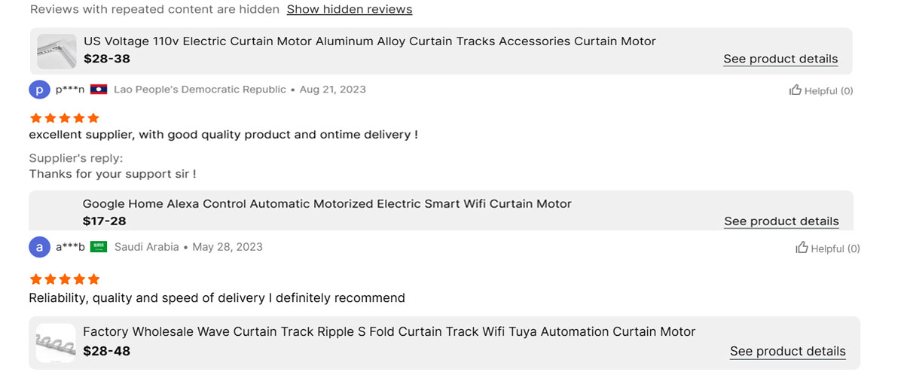Screen dimensions: 904x378
Task: Click the $17-28 price of the Google Home motor
Action: [105, 221]
